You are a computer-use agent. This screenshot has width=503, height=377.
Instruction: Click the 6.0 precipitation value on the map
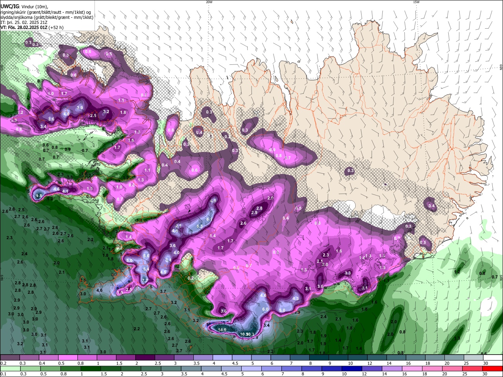point(265,309)
